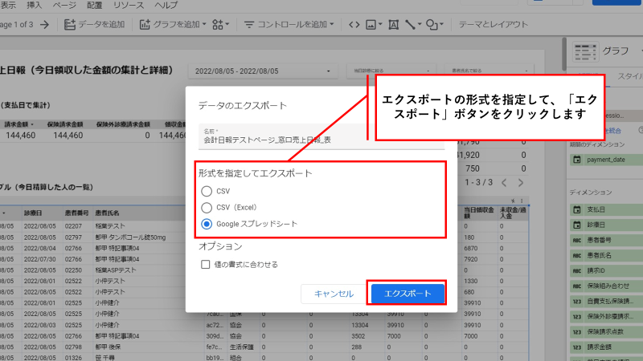Go to next table page chevron

point(521,183)
